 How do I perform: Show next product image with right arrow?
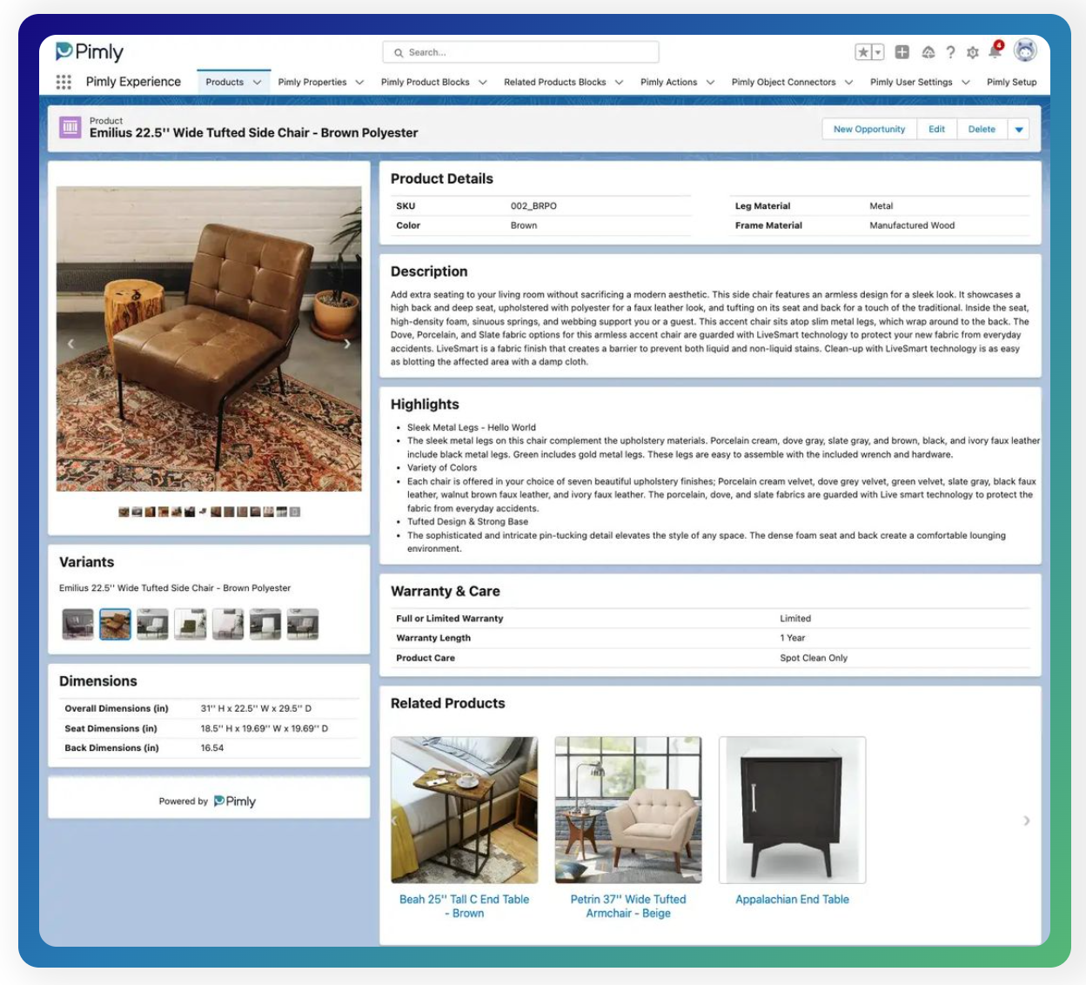click(347, 344)
